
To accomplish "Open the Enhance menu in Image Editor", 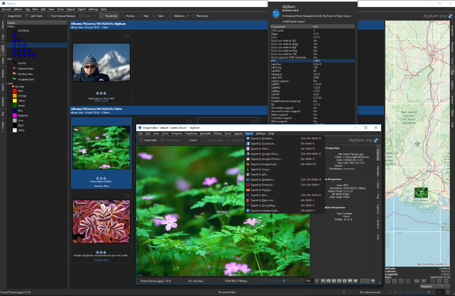I will pos(177,133).
